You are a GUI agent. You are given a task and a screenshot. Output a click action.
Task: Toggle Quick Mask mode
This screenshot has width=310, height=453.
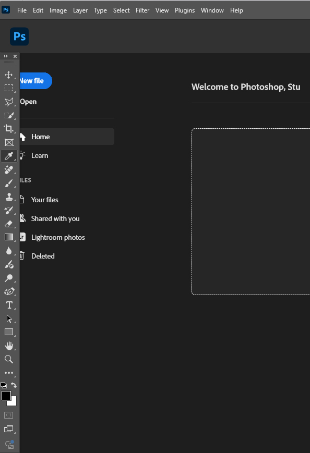[x=8, y=415]
